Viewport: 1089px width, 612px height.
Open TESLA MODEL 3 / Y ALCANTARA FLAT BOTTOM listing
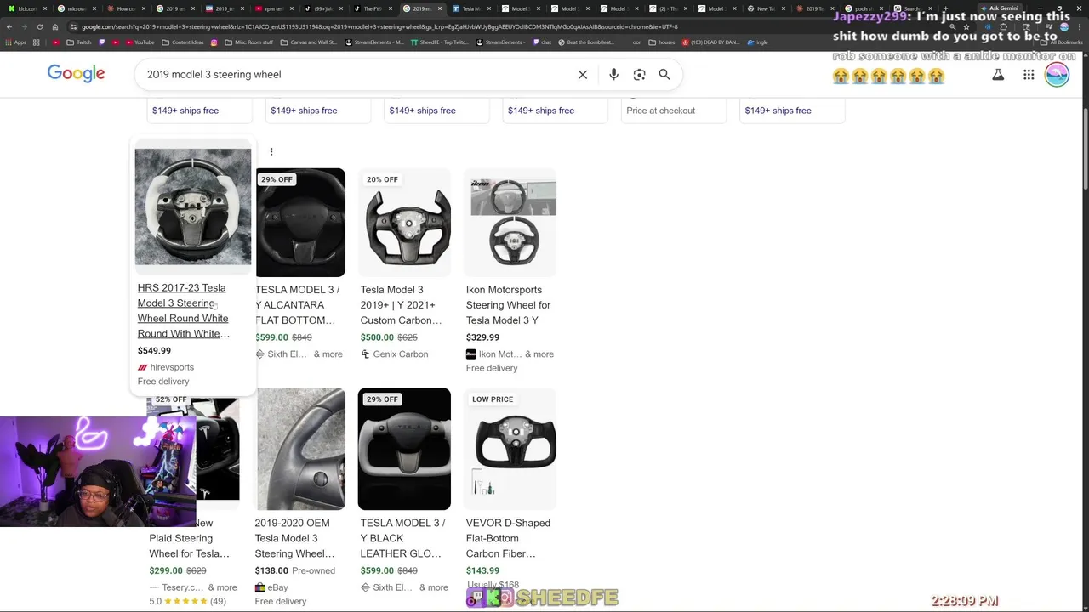click(297, 305)
